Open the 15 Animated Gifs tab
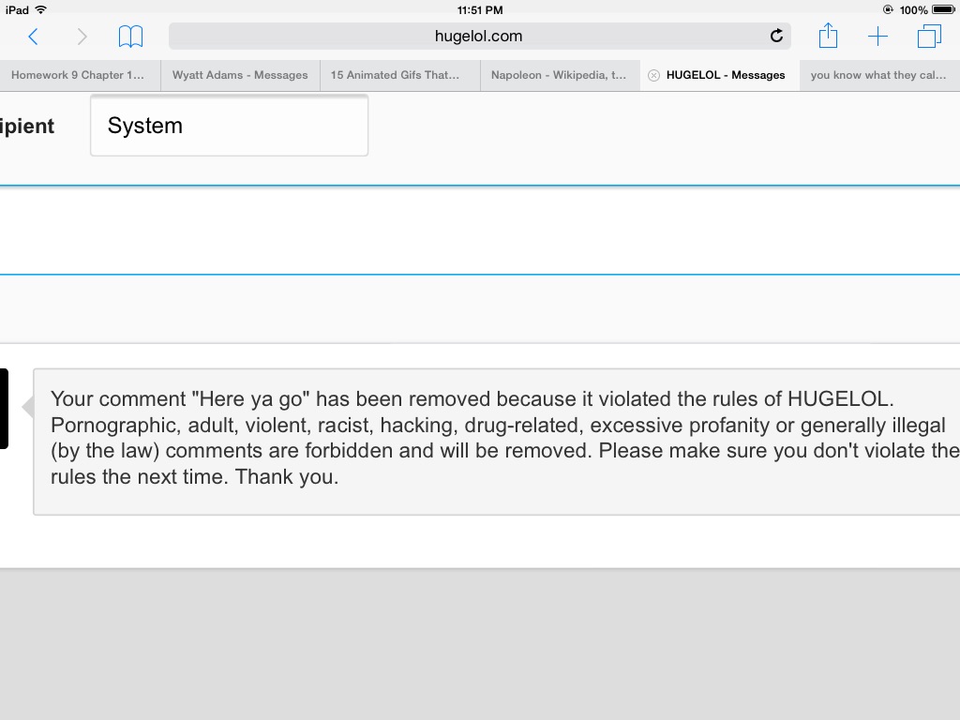Image resolution: width=960 pixels, height=720 pixels. [x=399, y=75]
